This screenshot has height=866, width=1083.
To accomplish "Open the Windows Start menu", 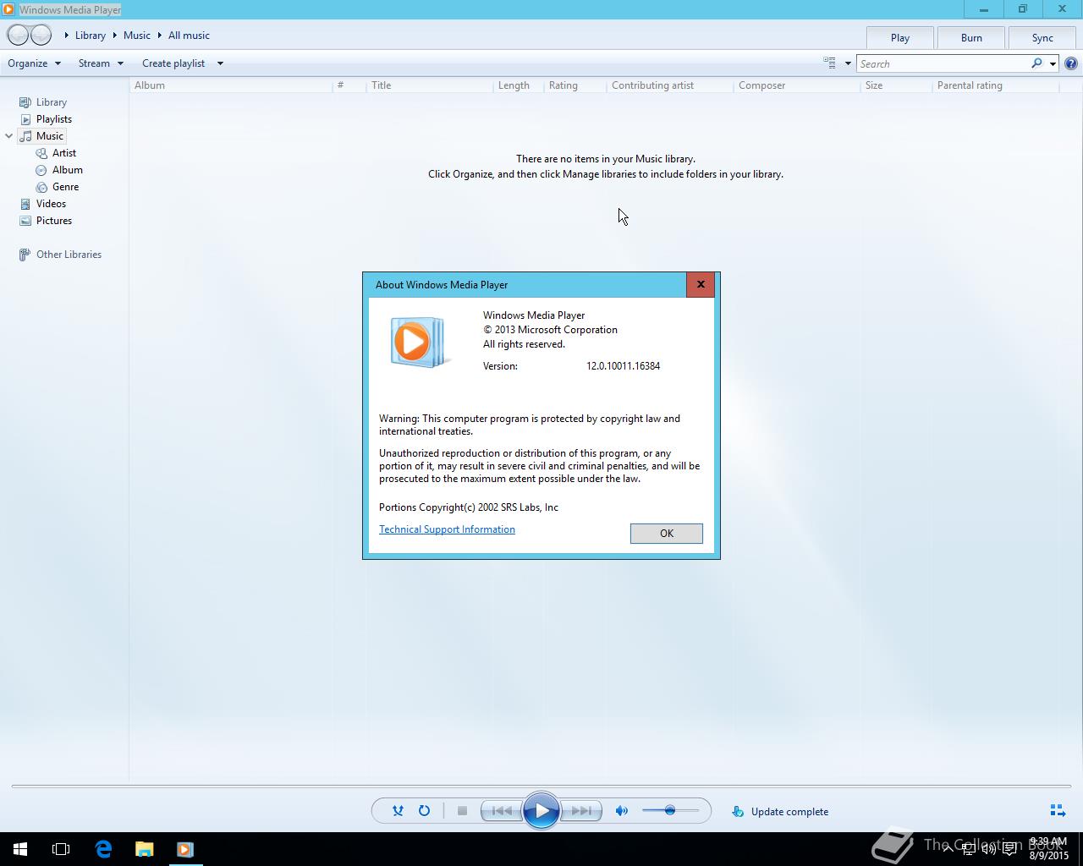I will click(x=20, y=849).
